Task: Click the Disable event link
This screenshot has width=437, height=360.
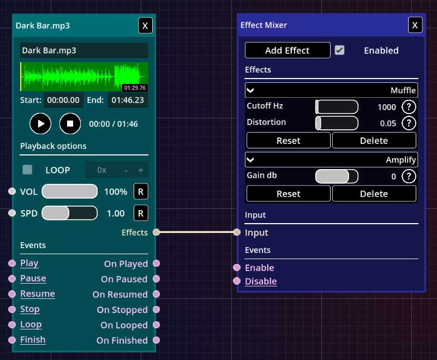Action: click(x=261, y=281)
